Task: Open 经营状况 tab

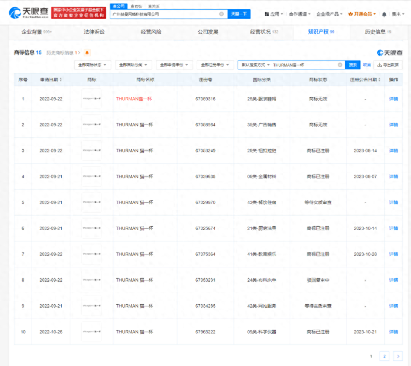Action: [264, 32]
